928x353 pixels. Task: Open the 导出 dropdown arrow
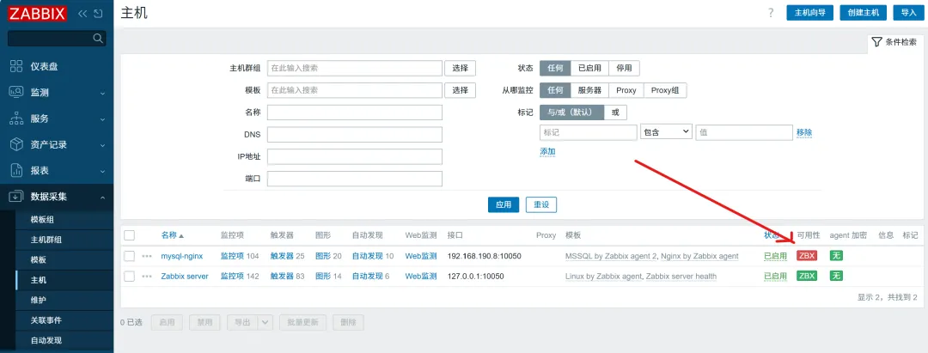(265, 322)
